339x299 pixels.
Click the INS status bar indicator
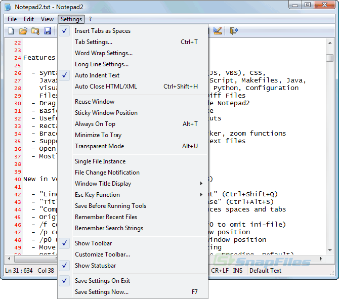[238, 271]
